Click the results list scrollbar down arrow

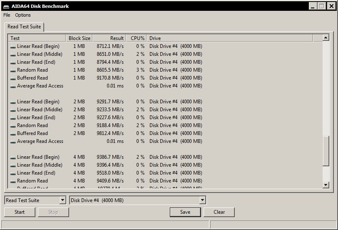click(326, 185)
